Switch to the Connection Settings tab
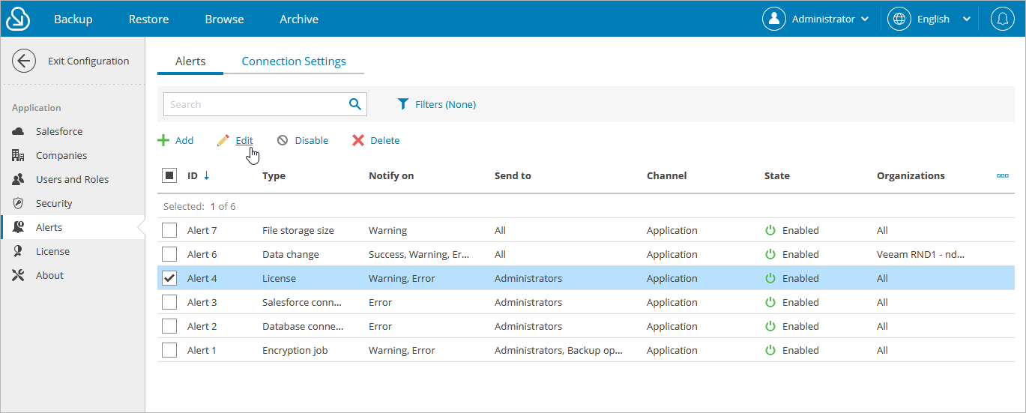 point(294,61)
